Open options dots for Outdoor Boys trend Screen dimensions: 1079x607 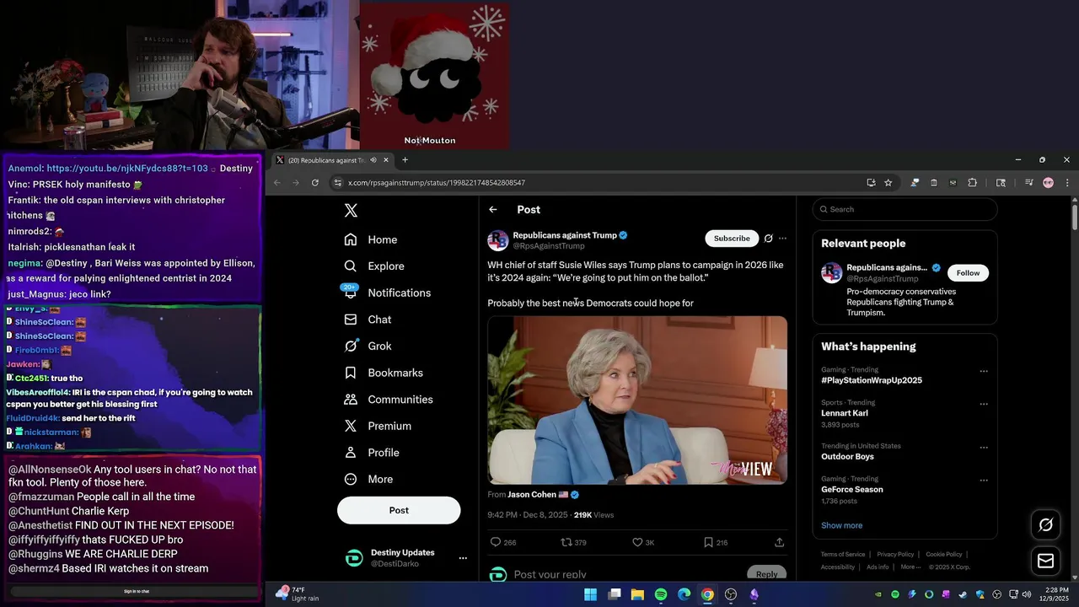pos(983,447)
